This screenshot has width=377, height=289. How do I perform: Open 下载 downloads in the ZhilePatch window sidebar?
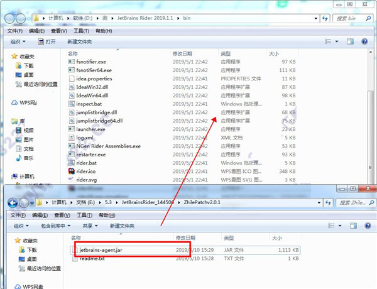28,250
